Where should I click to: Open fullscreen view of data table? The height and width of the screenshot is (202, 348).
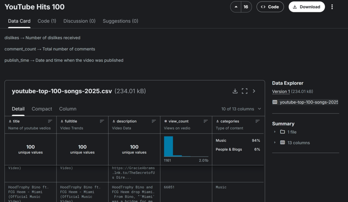[244, 91]
